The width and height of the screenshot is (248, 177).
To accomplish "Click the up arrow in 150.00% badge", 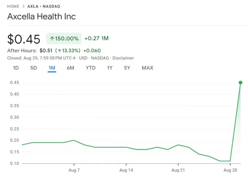I will point(52,39).
